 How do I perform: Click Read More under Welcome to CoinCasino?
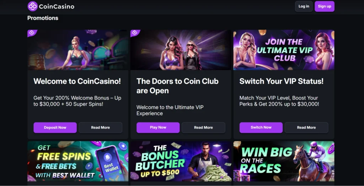100,128
